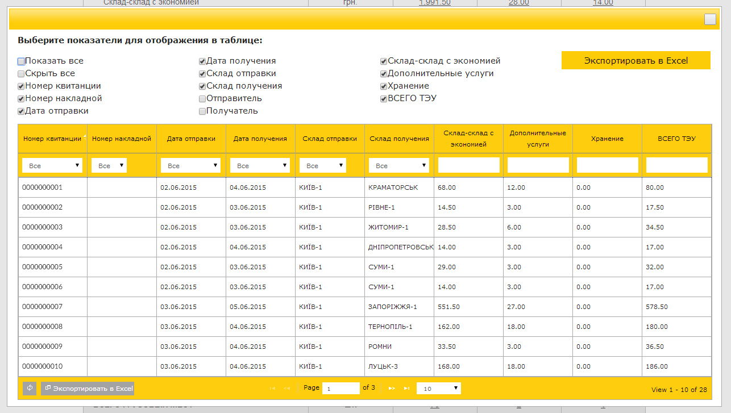Uncheck 'Номер квитанции' checkbox
Viewport: 731px width, 413px height.
pyautogui.click(x=21, y=86)
